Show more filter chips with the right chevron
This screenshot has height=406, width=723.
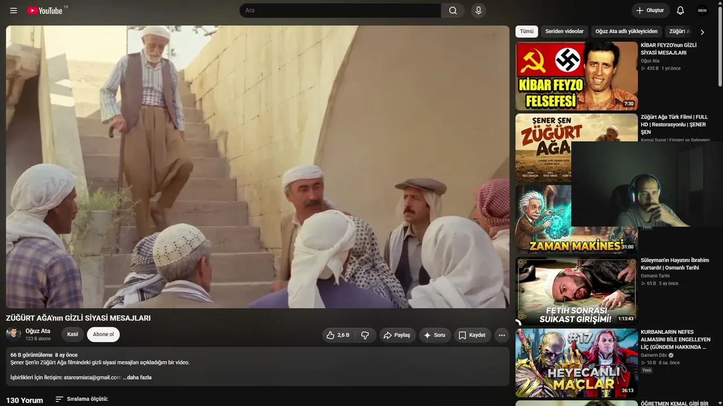tap(702, 32)
